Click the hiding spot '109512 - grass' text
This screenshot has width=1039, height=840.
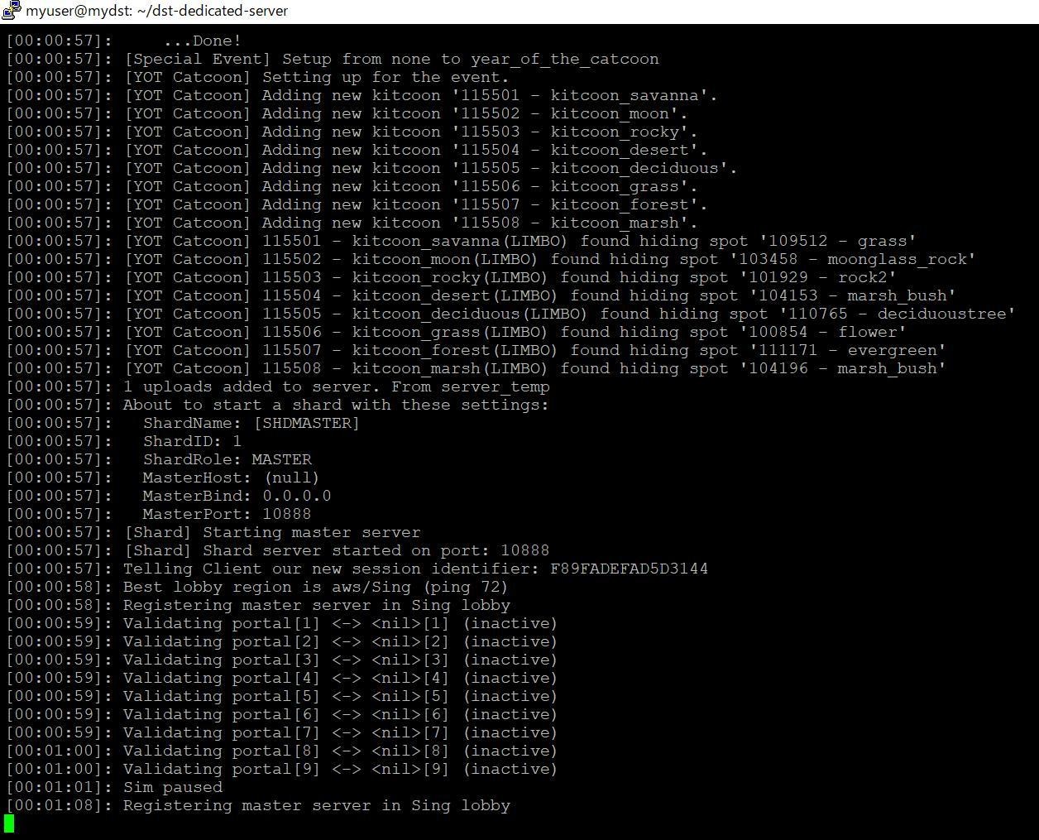(x=839, y=241)
